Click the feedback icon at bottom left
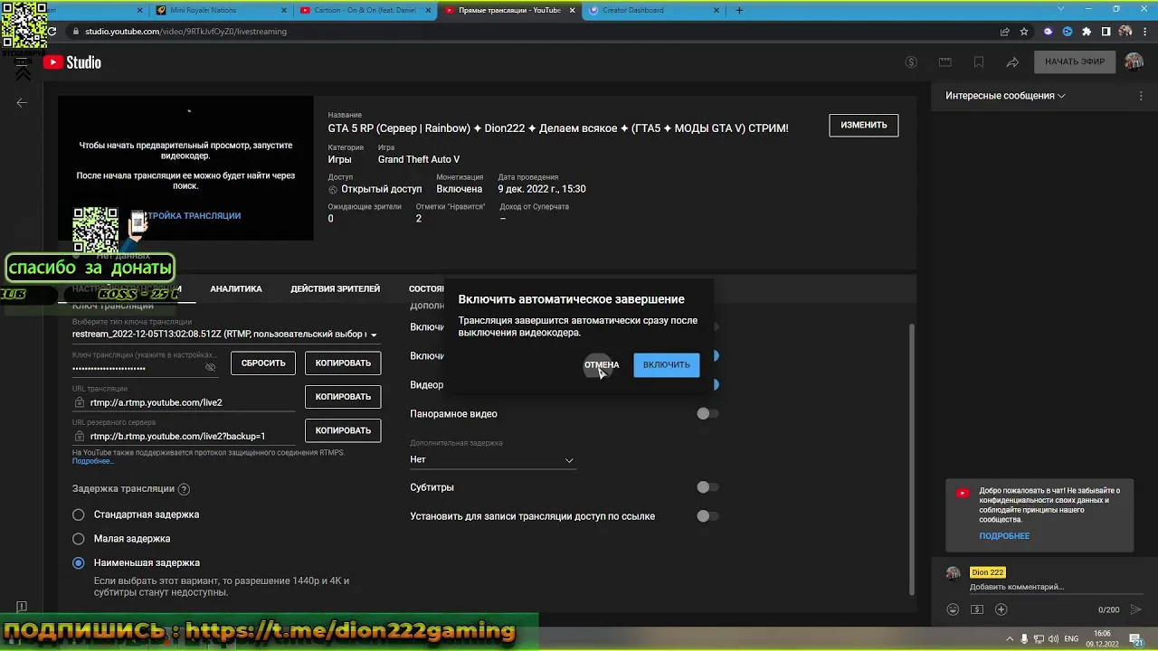This screenshot has height=651, width=1158. pyautogui.click(x=22, y=607)
